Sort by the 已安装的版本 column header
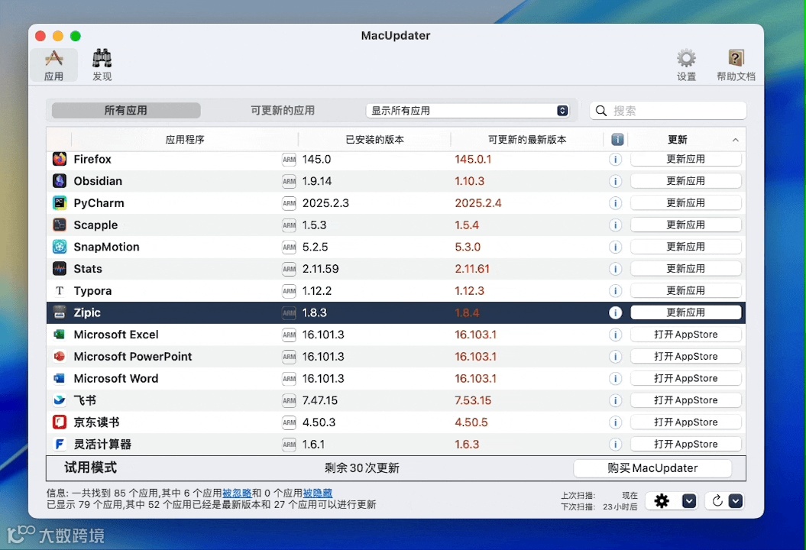 374,140
